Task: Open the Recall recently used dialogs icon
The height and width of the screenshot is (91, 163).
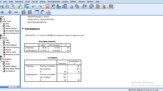Action: click(26, 6)
